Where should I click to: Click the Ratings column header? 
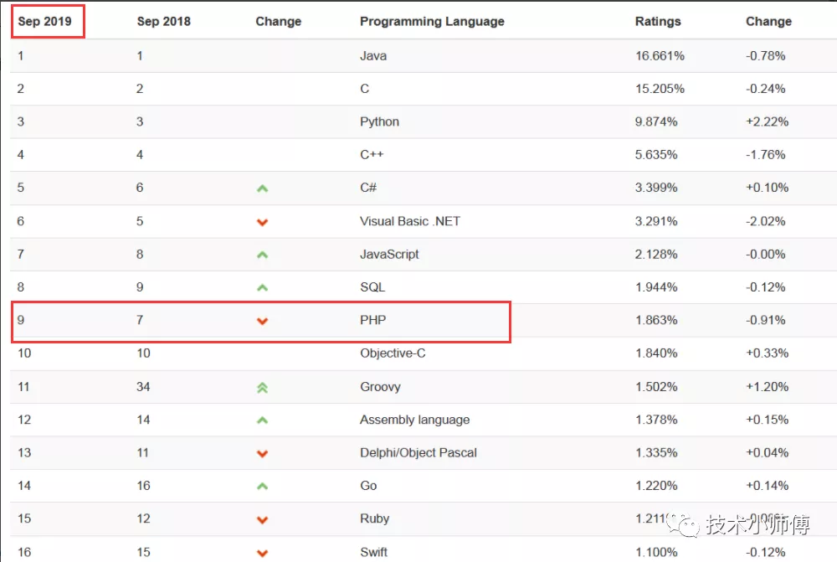pyautogui.click(x=658, y=21)
